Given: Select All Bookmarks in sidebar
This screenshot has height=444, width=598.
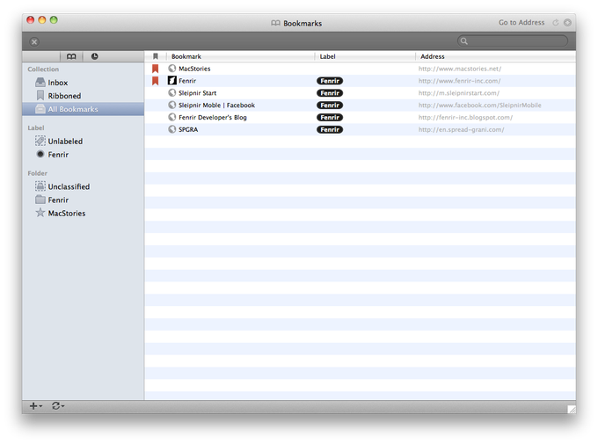Looking at the screenshot, I should tap(84, 109).
